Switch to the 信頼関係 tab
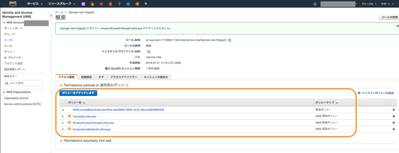 (x=87, y=77)
